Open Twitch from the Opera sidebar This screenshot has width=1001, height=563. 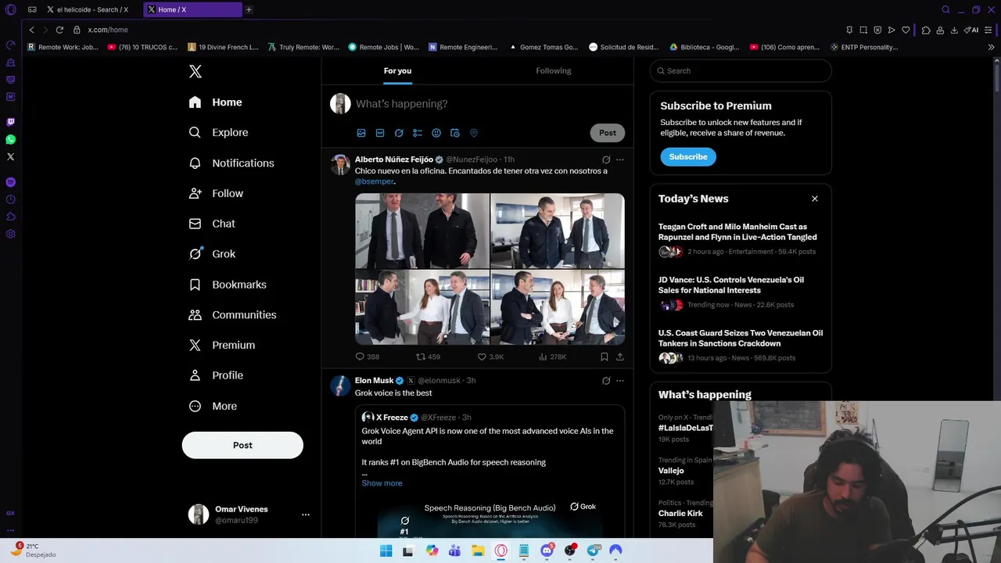pyautogui.click(x=10, y=122)
